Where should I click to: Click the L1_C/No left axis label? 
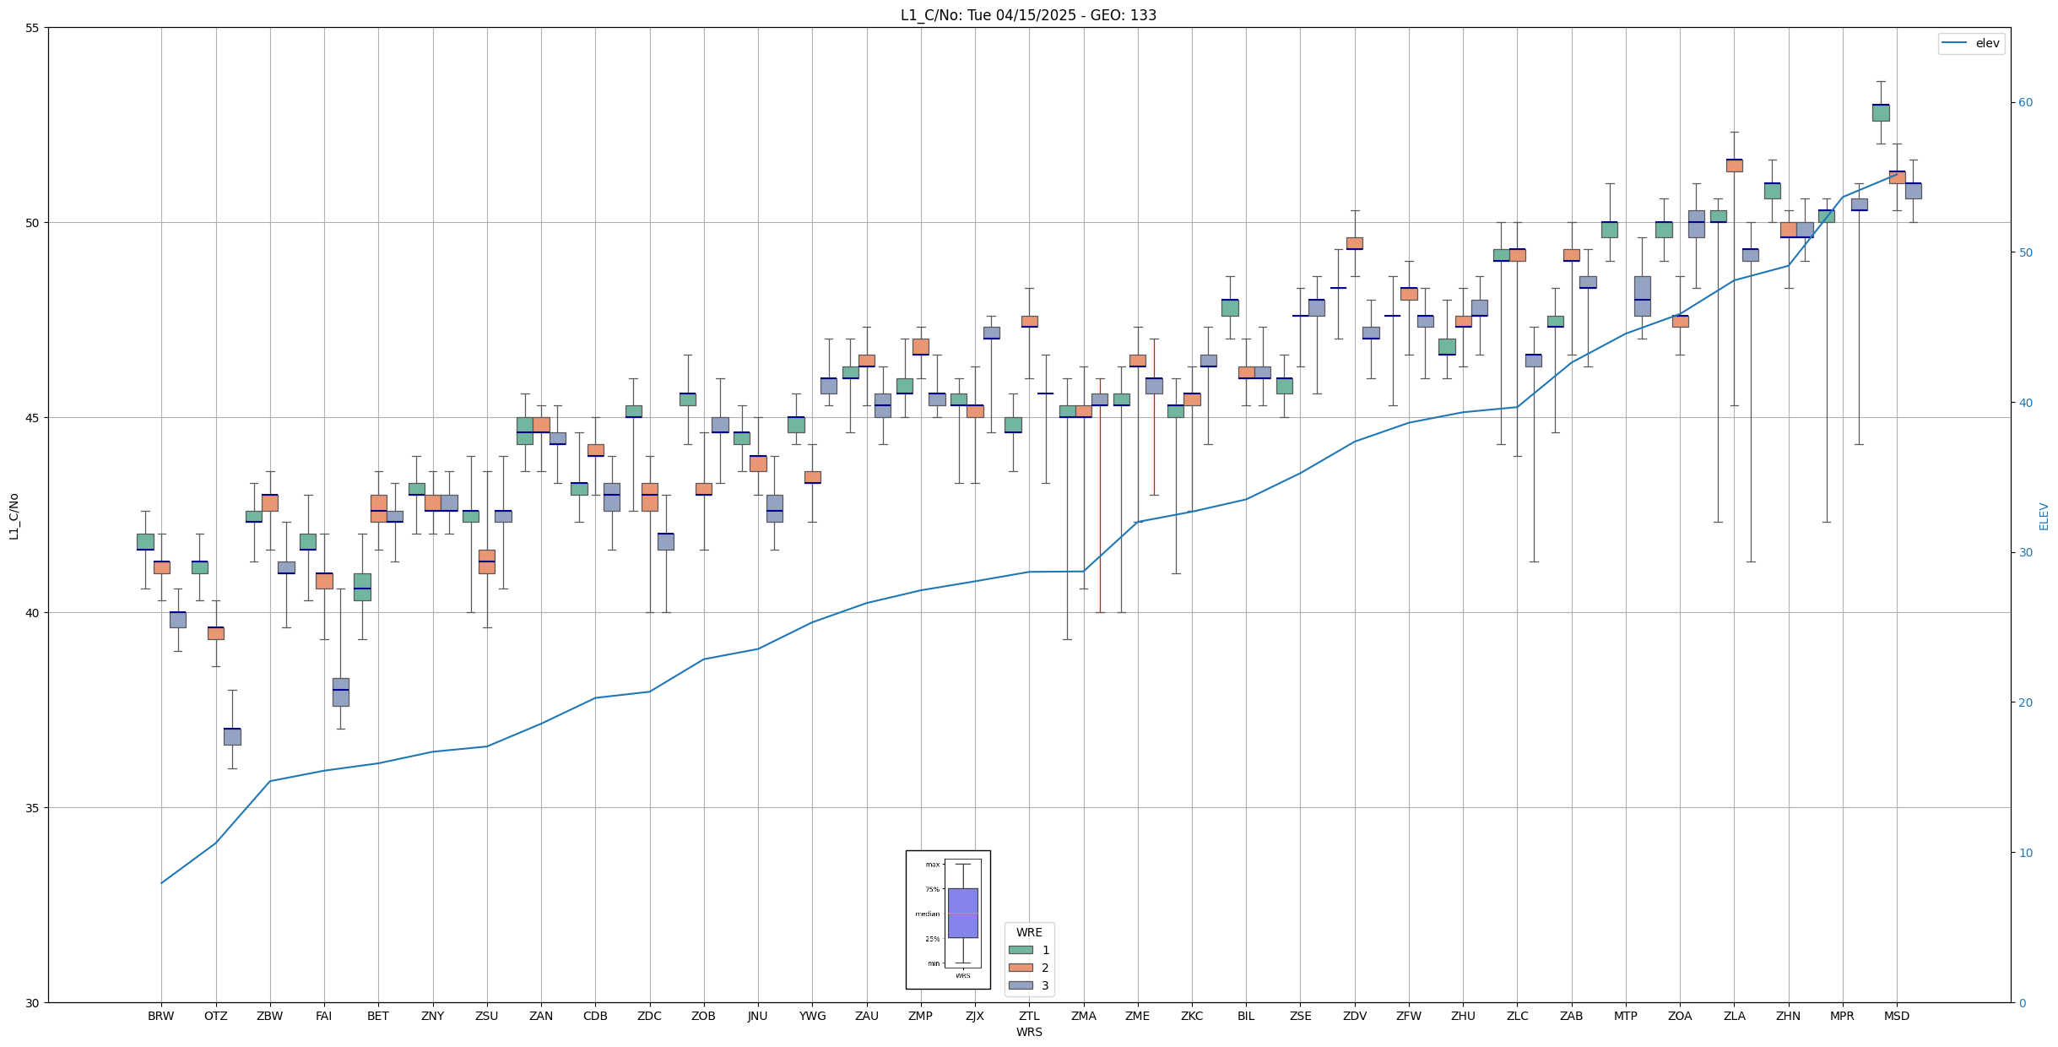tap(14, 516)
